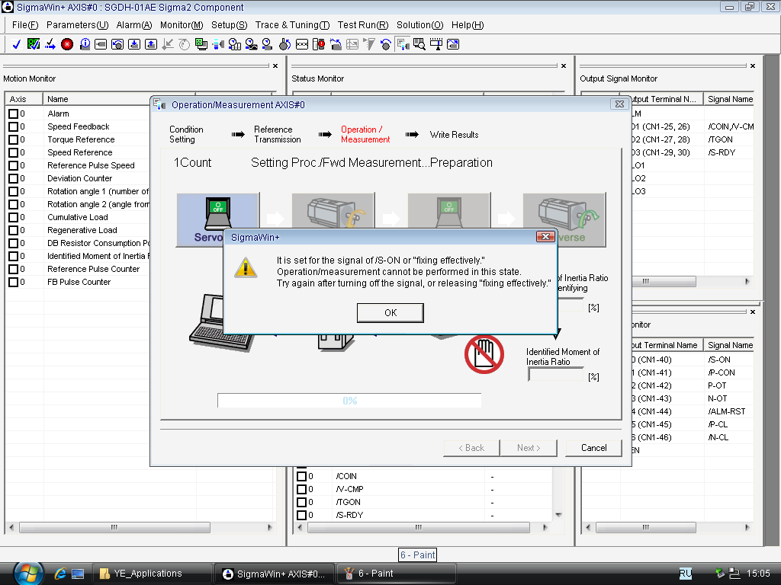The width and height of the screenshot is (781, 585).
Task: Click right scroll arrow in Output Signal Monitor
Action: click(x=747, y=282)
